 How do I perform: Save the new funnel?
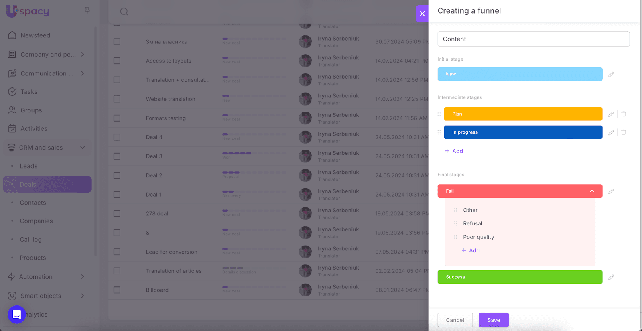point(494,320)
